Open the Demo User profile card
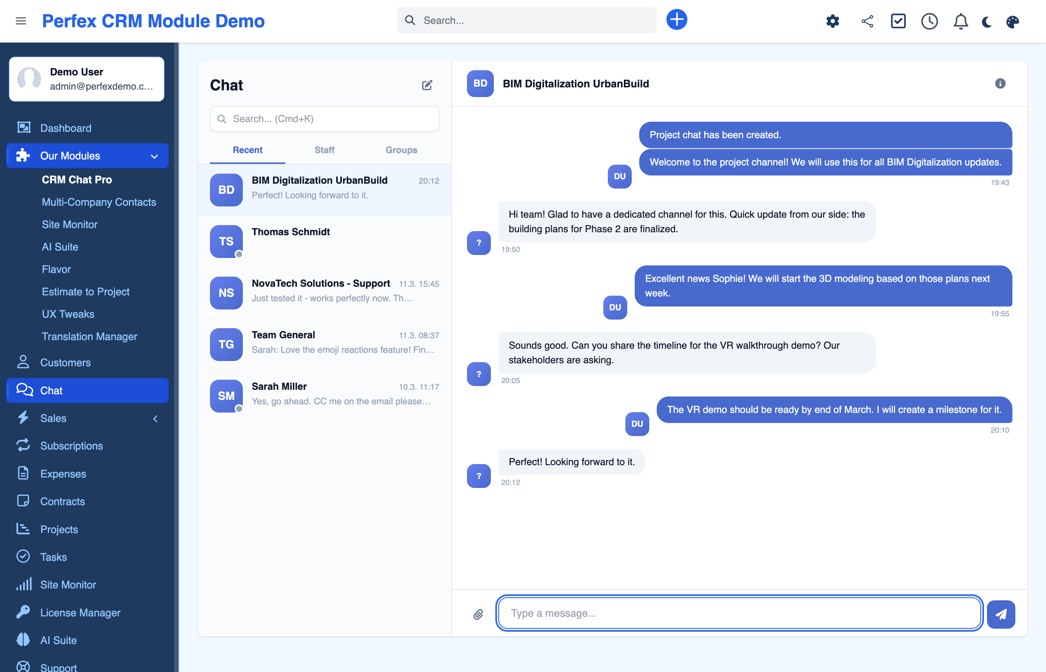The image size is (1046, 672). click(x=87, y=79)
